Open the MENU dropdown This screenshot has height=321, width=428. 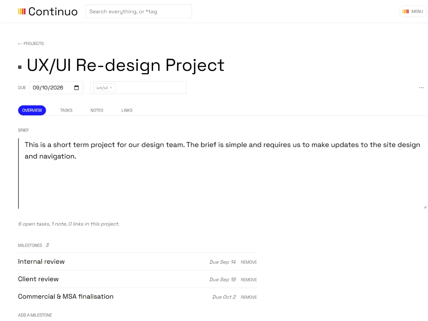tap(413, 11)
